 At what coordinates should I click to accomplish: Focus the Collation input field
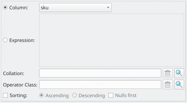[100, 73]
